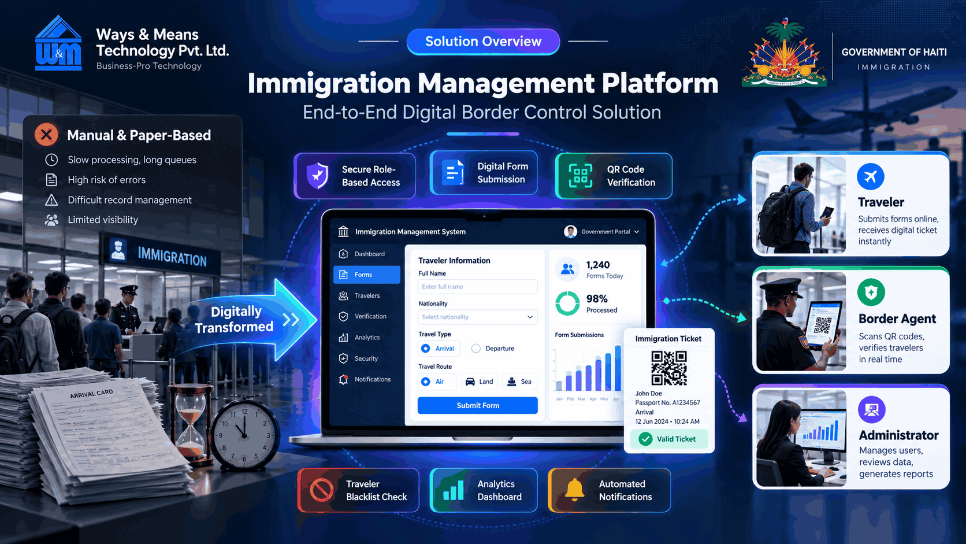This screenshot has width=966, height=544.
Task: Click the green shield icon on Border Agent card
Action: coord(871,293)
